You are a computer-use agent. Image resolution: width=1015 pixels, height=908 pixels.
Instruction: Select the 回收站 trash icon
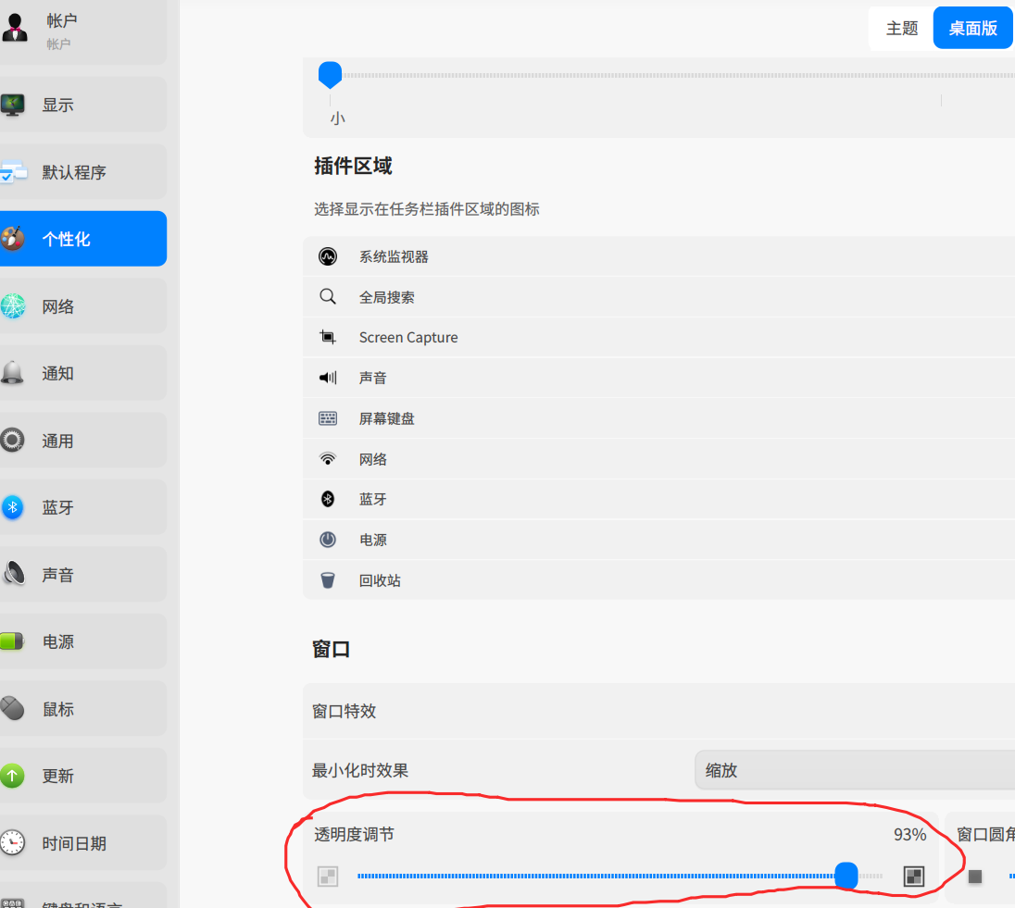pos(328,580)
